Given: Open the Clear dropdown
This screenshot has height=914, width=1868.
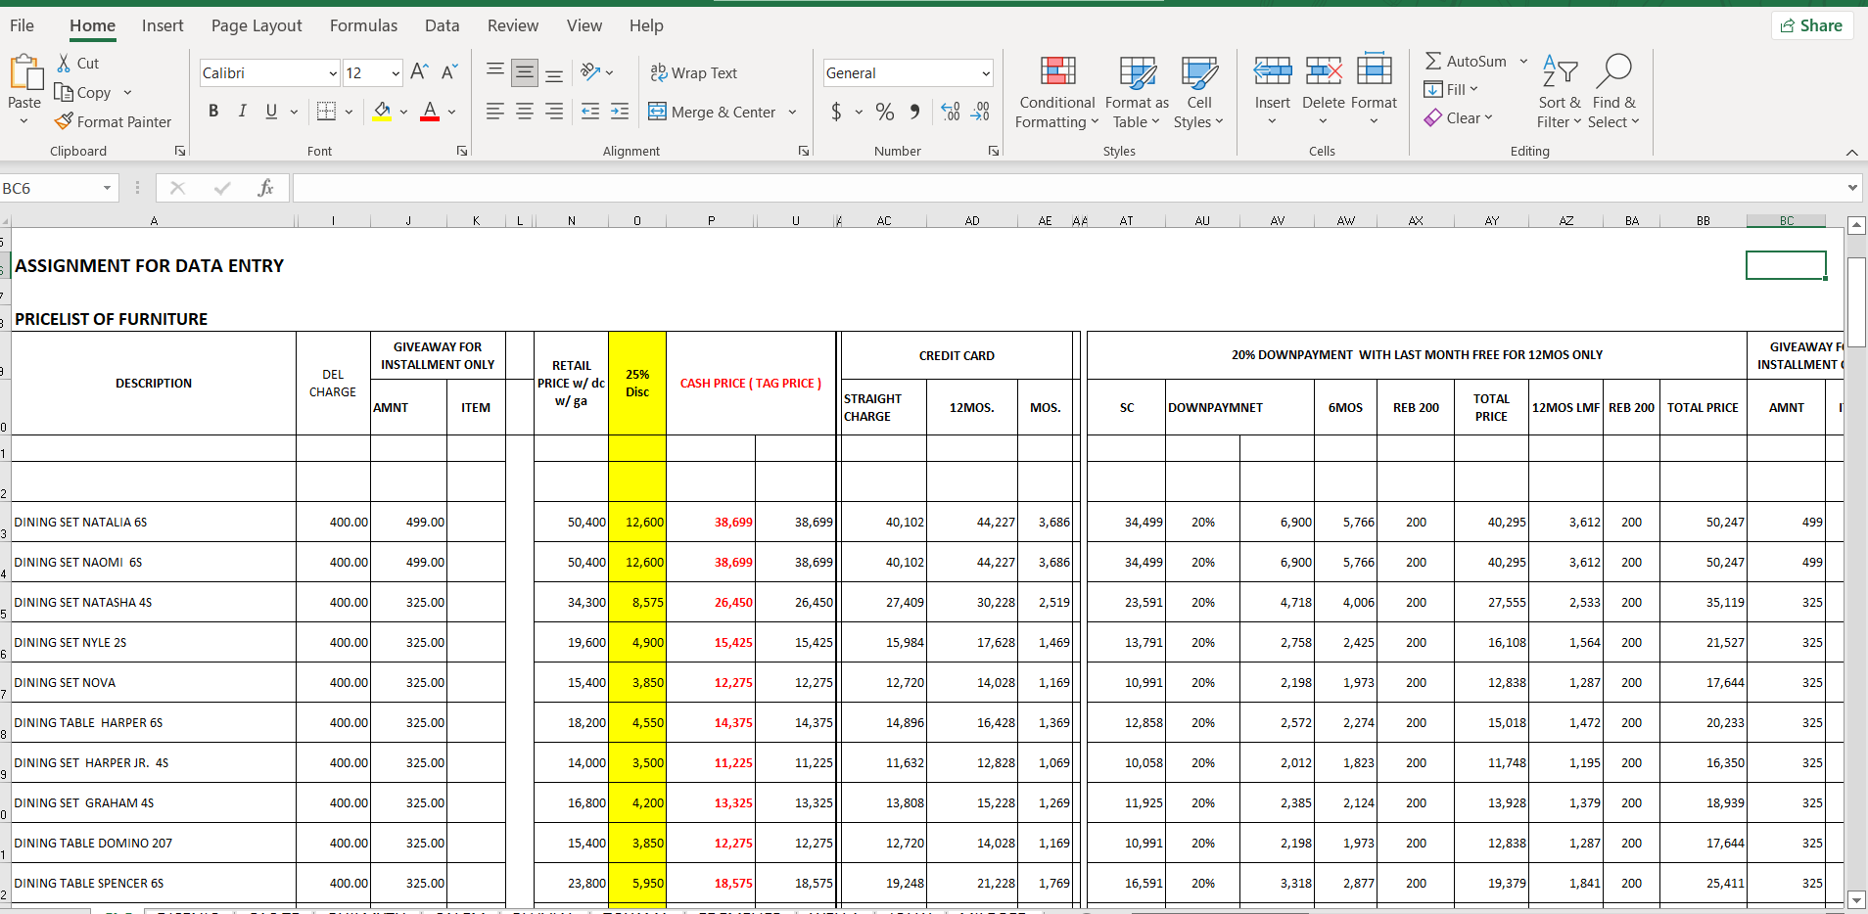Looking at the screenshot, I should 1458,117.
